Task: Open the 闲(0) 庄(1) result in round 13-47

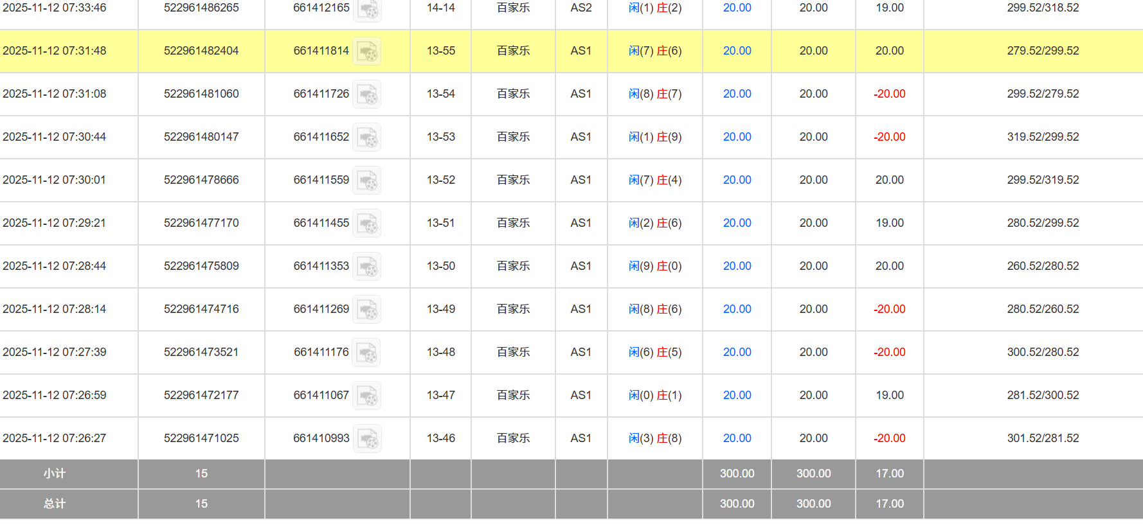Action: point(654,395)
